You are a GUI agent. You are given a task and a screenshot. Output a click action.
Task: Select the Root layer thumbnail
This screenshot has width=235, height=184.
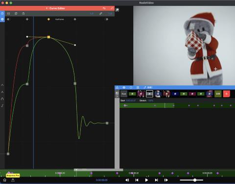tap(124, 94)
